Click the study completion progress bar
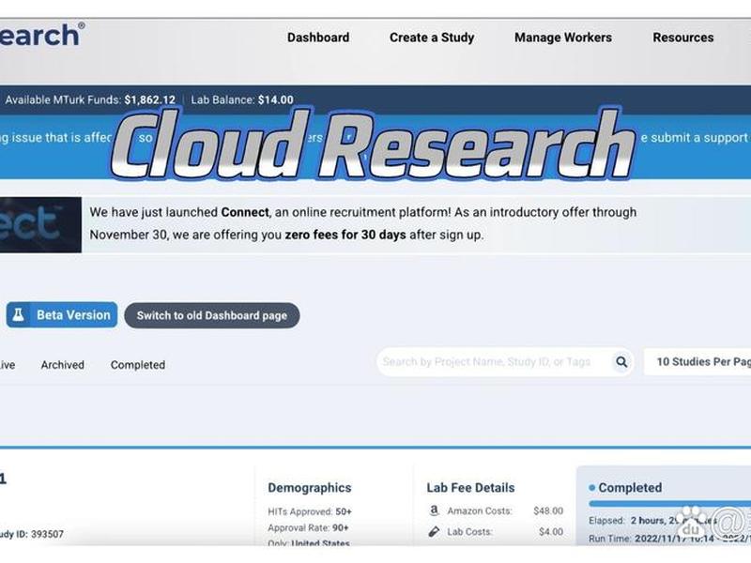 669,504
